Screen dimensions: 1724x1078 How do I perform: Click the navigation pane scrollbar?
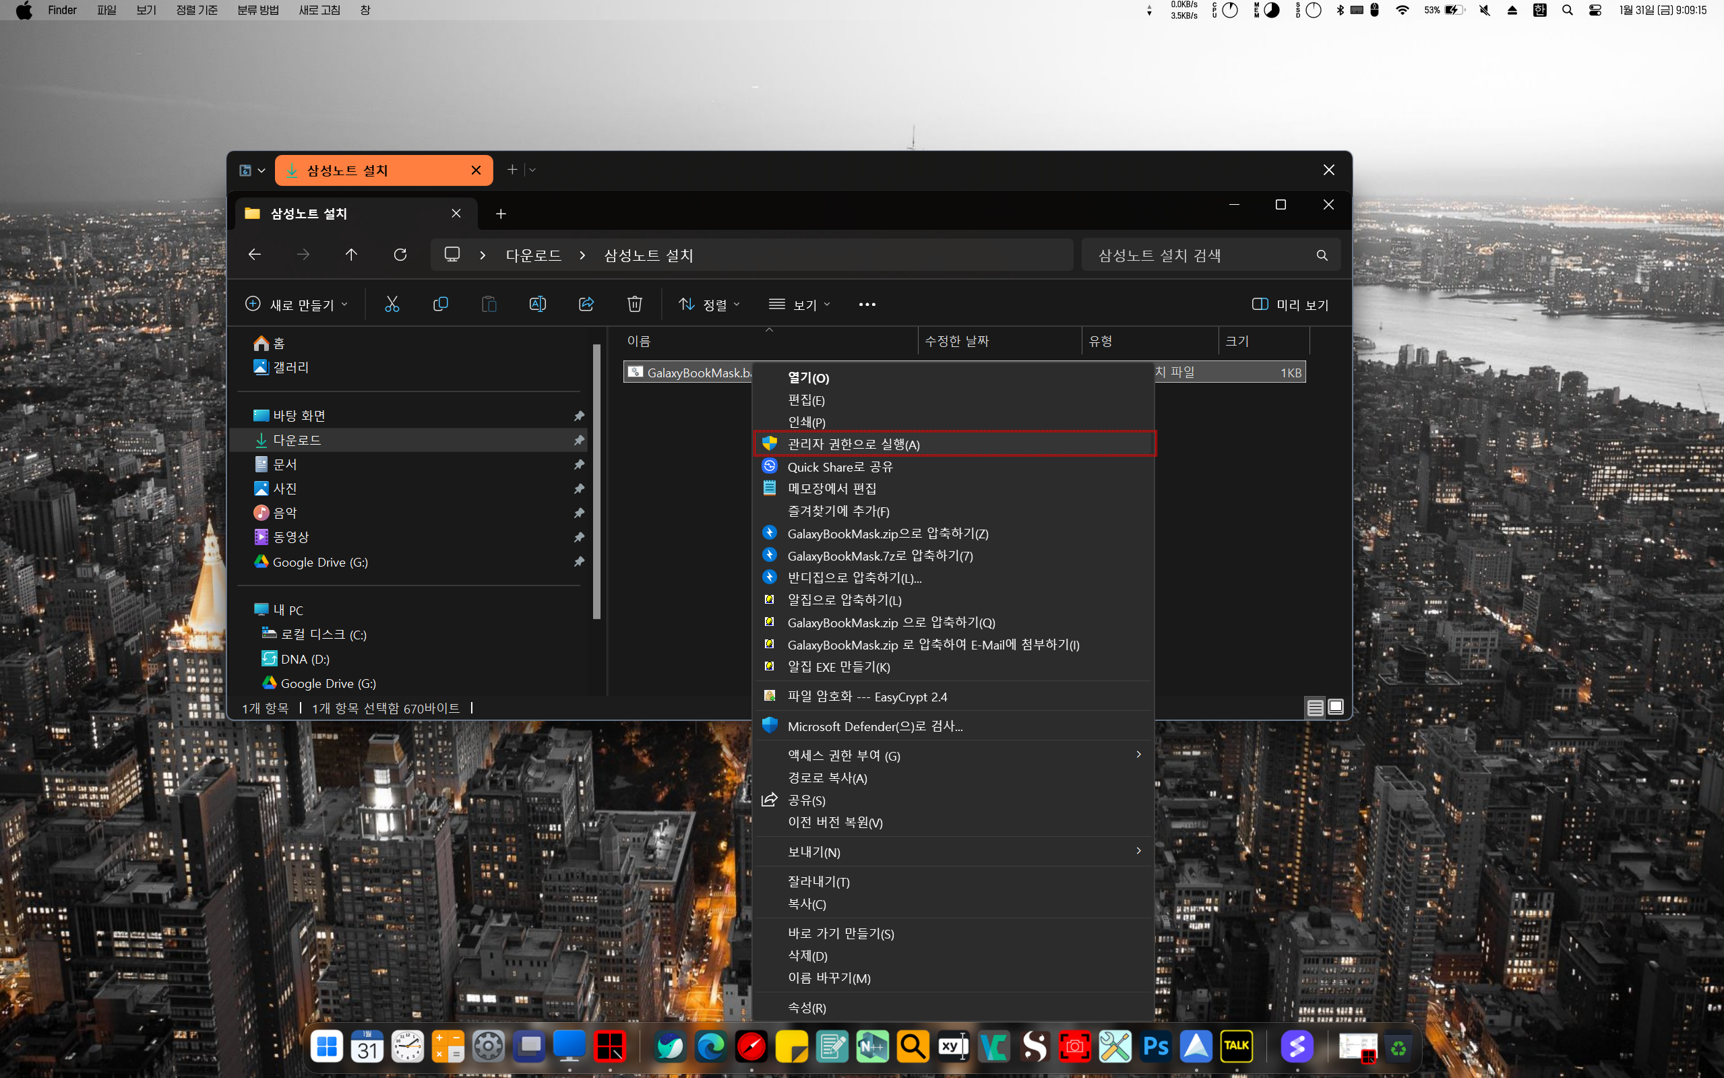(x=596, y=481)
